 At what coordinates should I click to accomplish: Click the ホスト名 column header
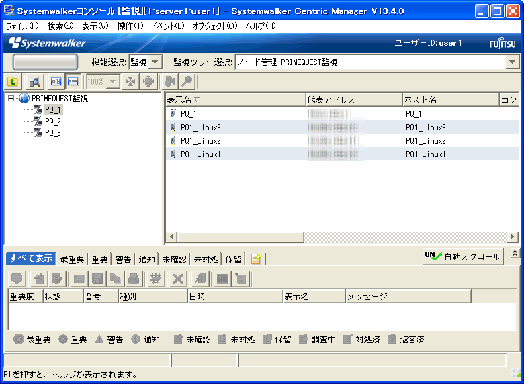tap(451, 99)
